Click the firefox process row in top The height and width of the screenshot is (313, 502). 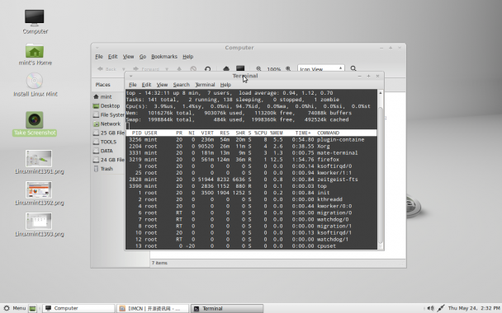(251, 159)
